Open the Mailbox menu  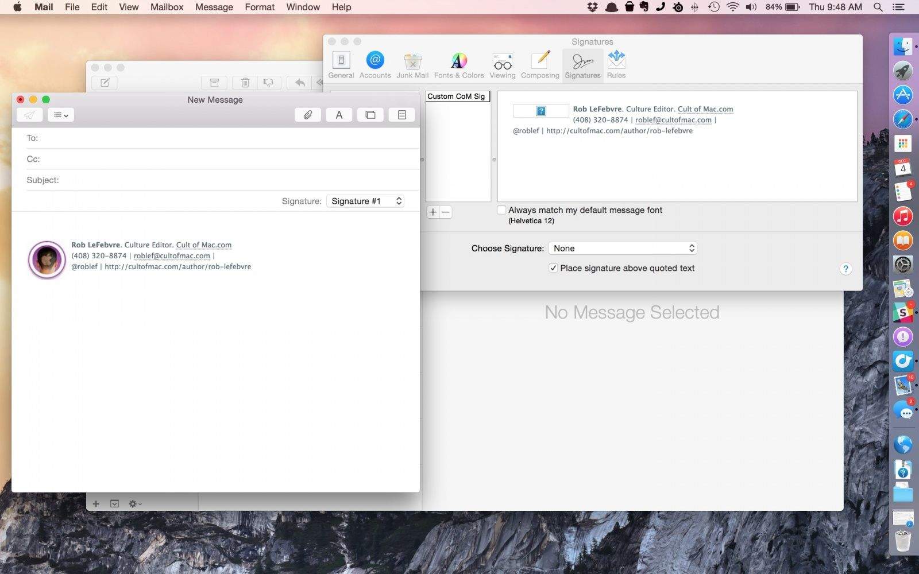[x=167, y=7]
